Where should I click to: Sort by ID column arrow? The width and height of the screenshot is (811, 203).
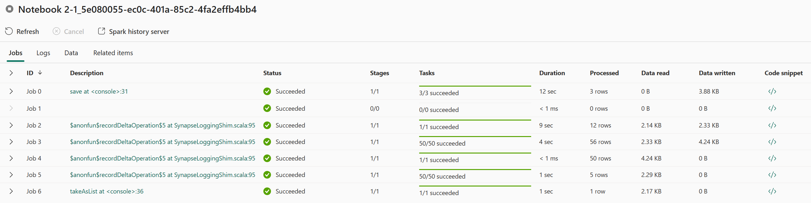(40, 73)
